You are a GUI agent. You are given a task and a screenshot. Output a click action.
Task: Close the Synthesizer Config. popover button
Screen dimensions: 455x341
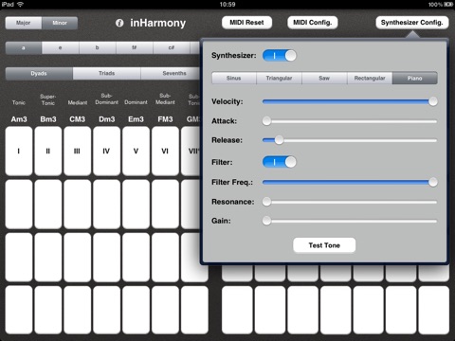click(412, 23)
